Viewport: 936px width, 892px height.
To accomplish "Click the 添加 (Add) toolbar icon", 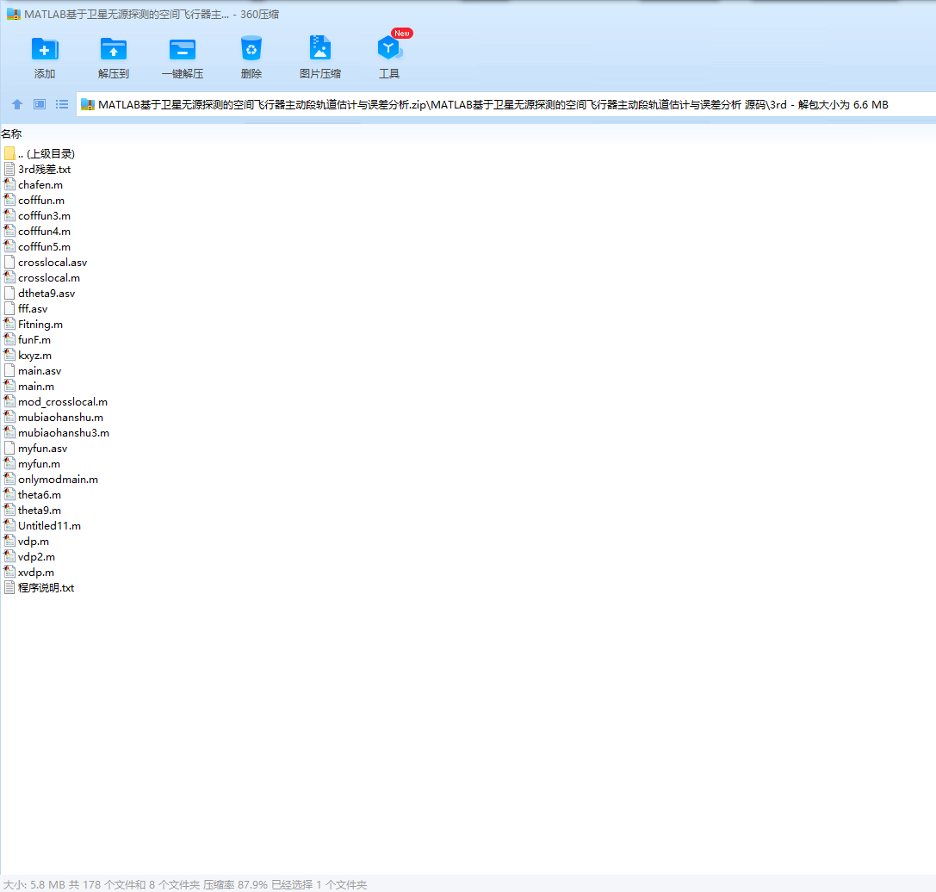I will (x=45, y=49).
